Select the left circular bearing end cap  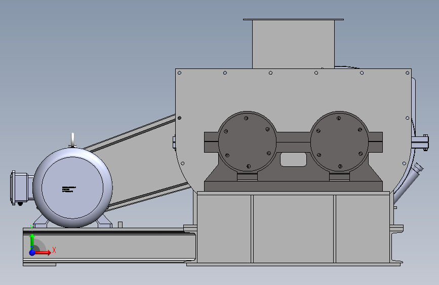click(247, 141)
